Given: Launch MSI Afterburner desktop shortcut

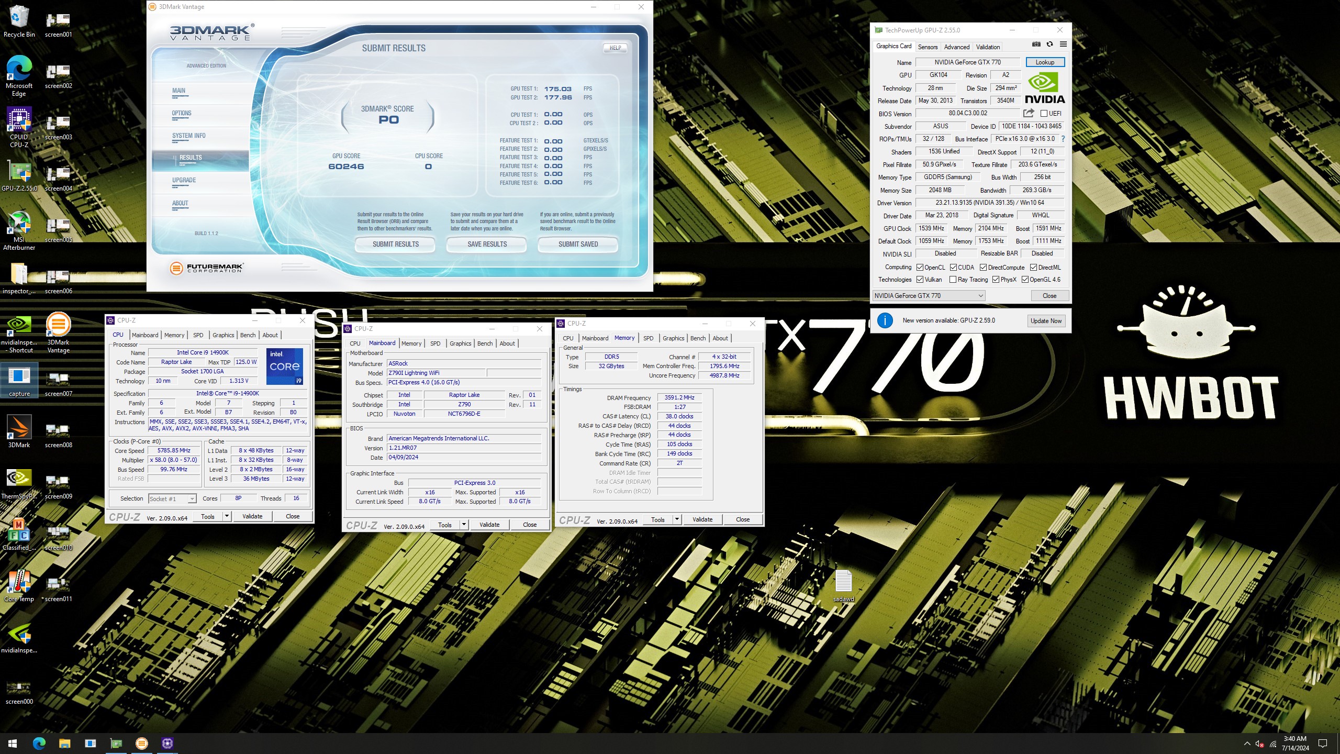Looking at the screenshot, I should (x=19, y=230).
